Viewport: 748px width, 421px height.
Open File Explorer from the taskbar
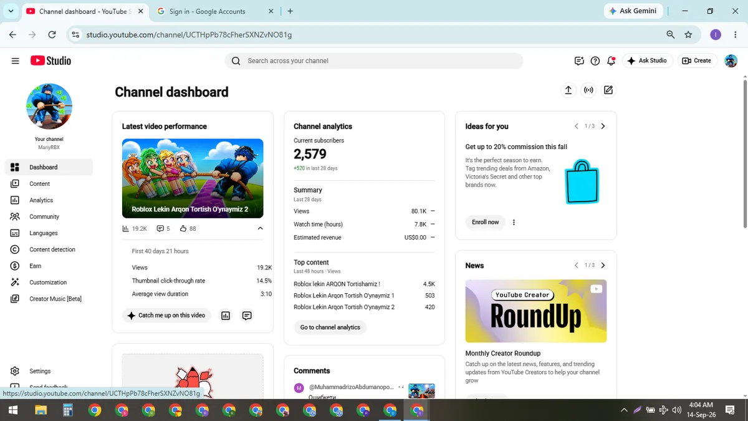tap(41, 410)
